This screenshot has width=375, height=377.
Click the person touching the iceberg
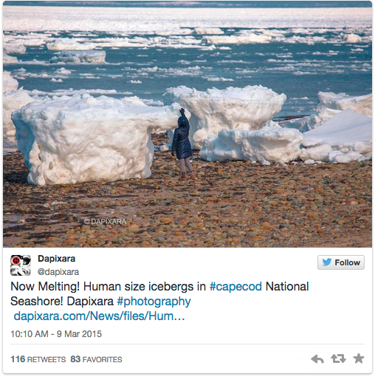coord(183,144)
